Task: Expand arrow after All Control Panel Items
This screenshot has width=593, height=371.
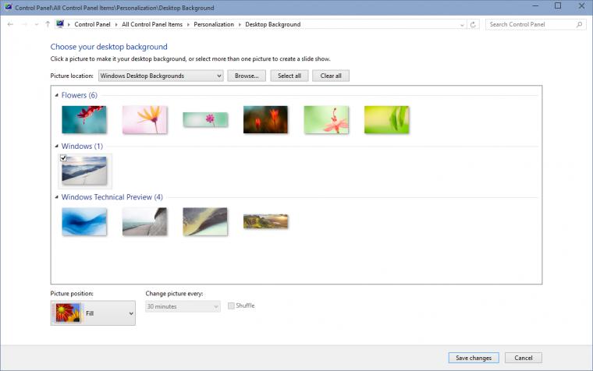Action: (x=188, y=25)
